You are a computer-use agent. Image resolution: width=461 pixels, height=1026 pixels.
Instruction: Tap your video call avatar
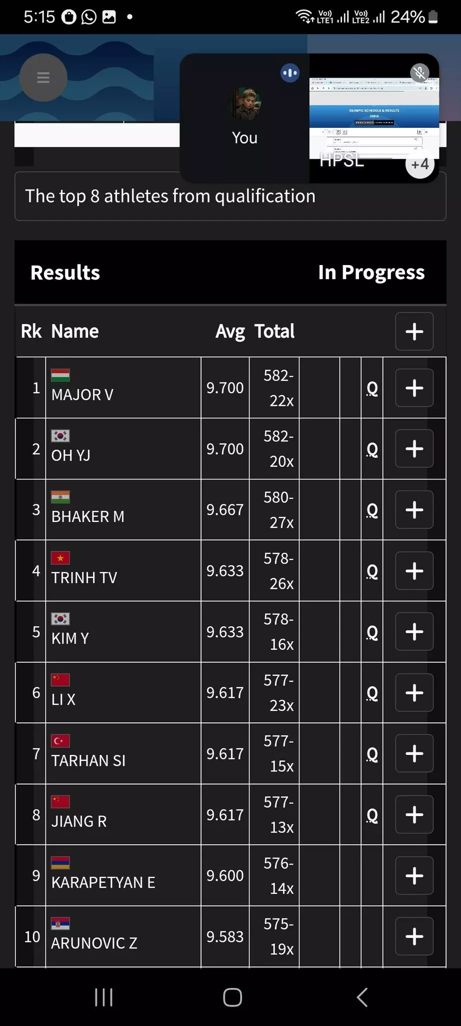click(244, 104)
